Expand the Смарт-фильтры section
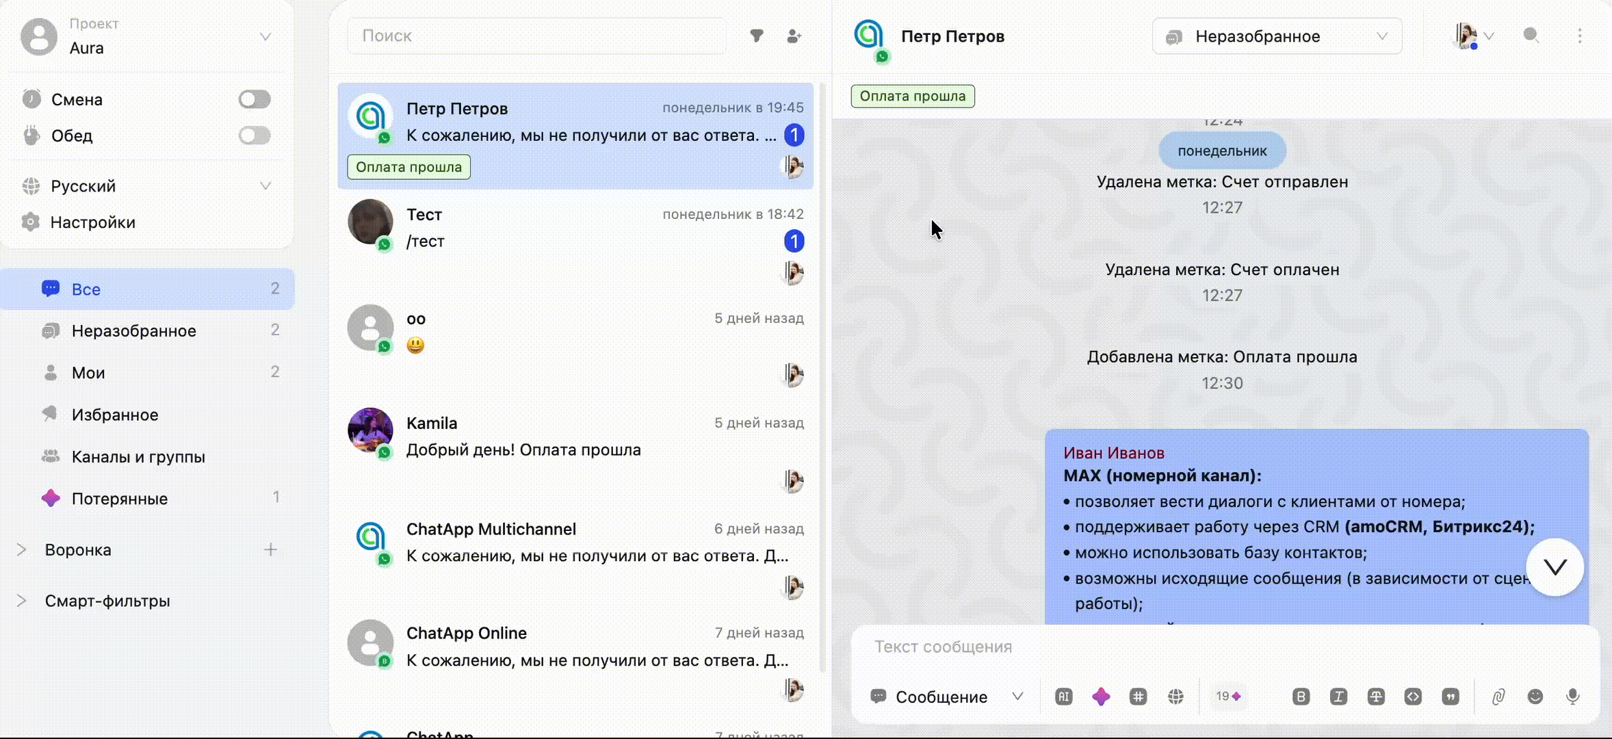Viewport: 1612px width, 739px height. (21, 601)
